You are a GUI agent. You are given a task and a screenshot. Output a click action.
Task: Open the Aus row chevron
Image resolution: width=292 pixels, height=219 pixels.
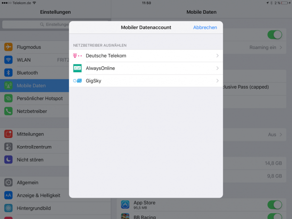pos(281,134)
